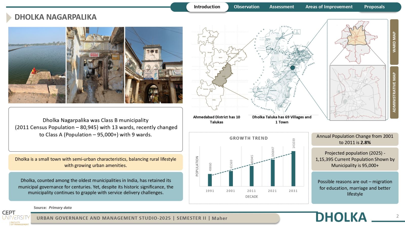
Task: Click the teal Dholka location dot on taluka map
Action: point(293,68)
